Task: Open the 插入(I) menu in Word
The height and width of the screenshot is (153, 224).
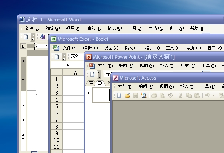Action: pos(94,28)
